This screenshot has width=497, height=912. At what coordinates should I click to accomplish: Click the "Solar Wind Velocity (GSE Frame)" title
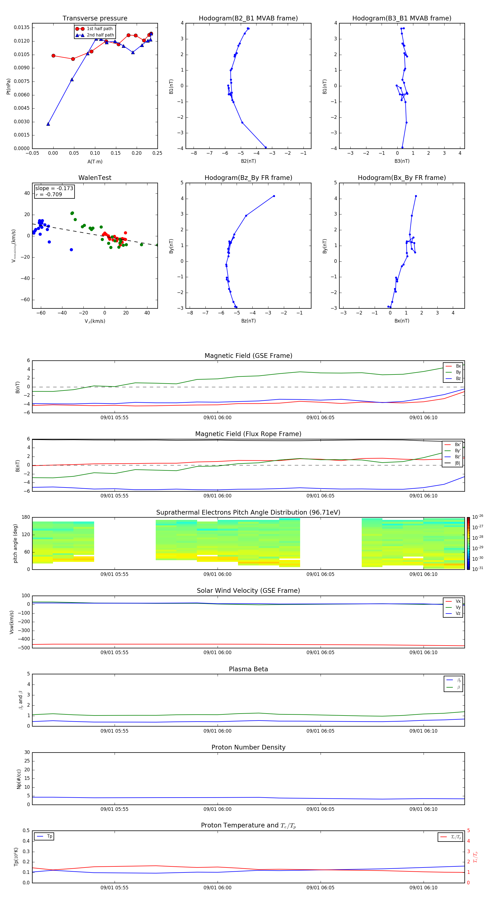248,591
